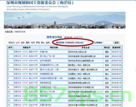Click the 预售项目列表 page heading
This screenshot has width=136, height=107.
54,37
